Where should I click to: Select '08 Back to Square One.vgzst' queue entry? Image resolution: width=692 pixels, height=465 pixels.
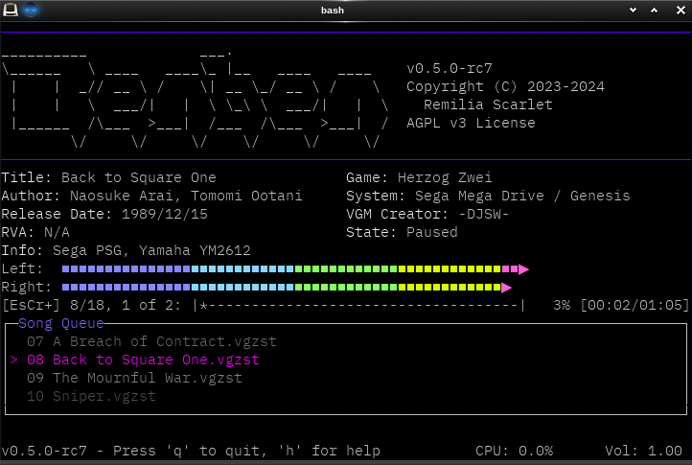tap(143, 360)
